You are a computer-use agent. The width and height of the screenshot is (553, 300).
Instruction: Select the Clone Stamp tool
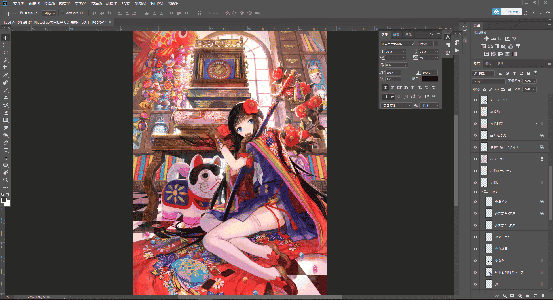[x=6, y=98]
